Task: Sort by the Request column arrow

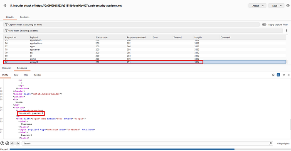Action: pyautogui.click(x=15, y=37)
